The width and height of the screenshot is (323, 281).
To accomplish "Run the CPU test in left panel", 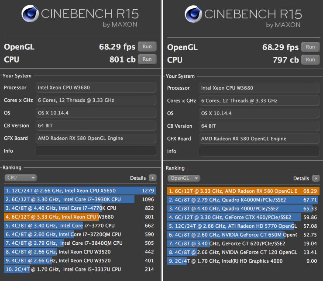I will [x=147, y=59].
